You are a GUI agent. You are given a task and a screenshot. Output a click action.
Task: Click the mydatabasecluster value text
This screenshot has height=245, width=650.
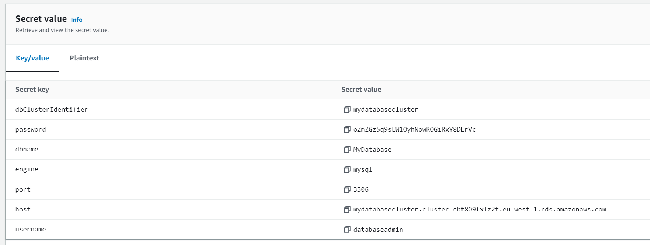point(385,109)
